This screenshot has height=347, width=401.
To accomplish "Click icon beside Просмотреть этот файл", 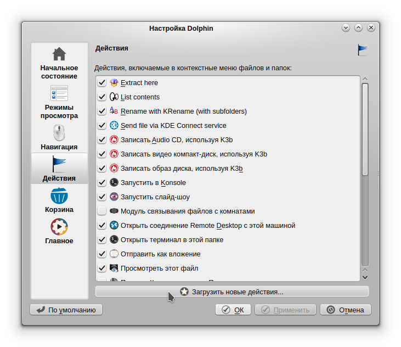I will tap(114, 268).
